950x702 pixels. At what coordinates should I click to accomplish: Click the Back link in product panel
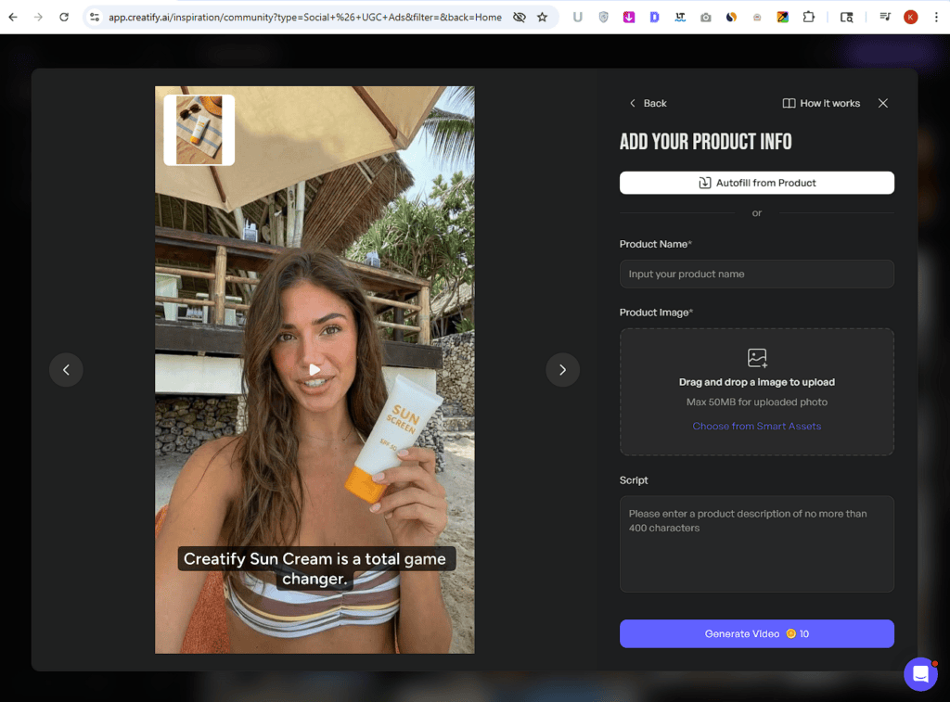pyautogui.click(x=648, y=104)
